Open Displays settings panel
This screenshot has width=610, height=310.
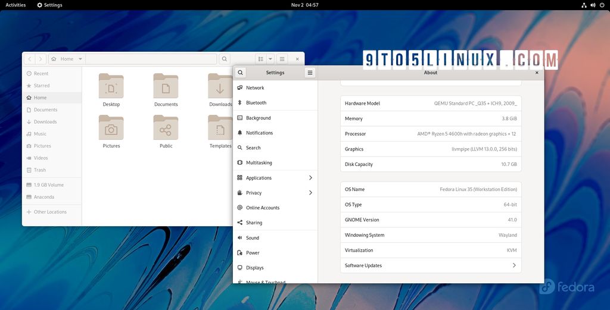pos(275,268)
